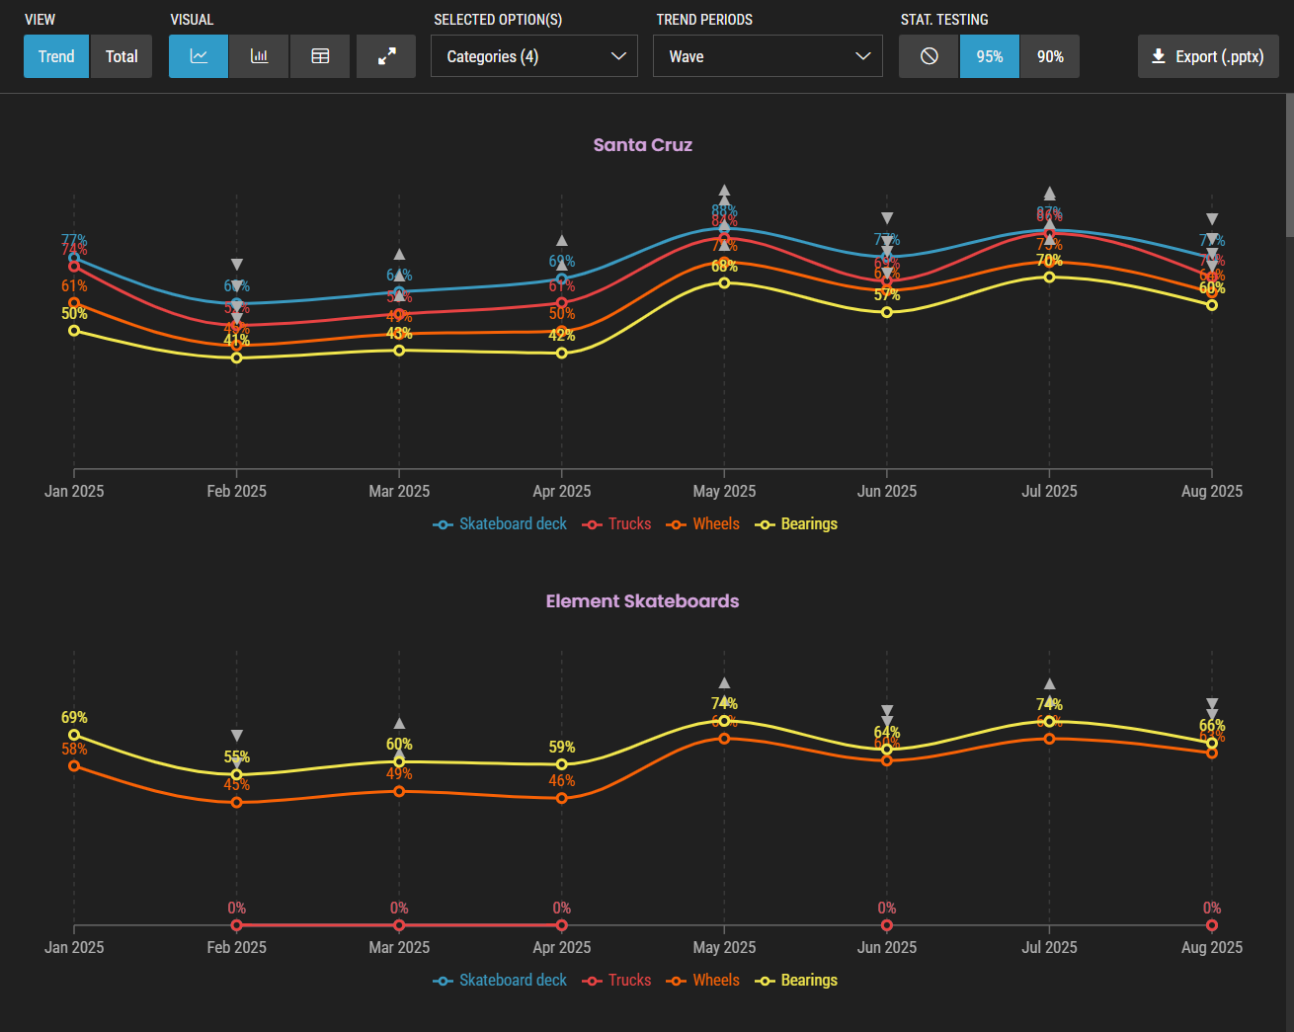
Task: Click Element Trucks Jun 2025 point (0%)
Action: click(x=887, y=925)
